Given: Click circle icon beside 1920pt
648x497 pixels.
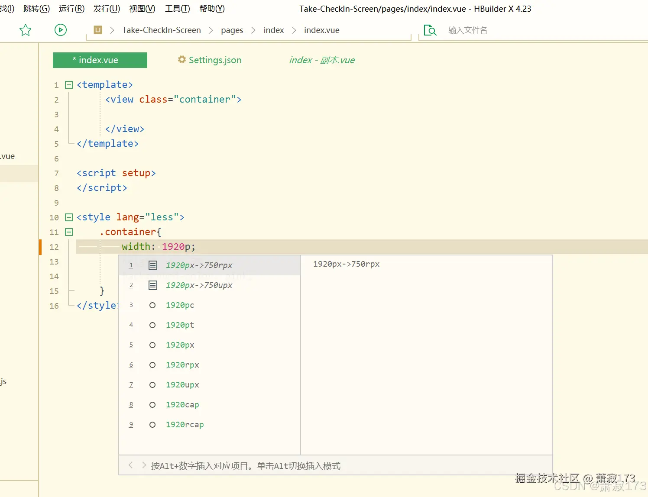Looking at the screenshot, I should click(x=152, y=325).
